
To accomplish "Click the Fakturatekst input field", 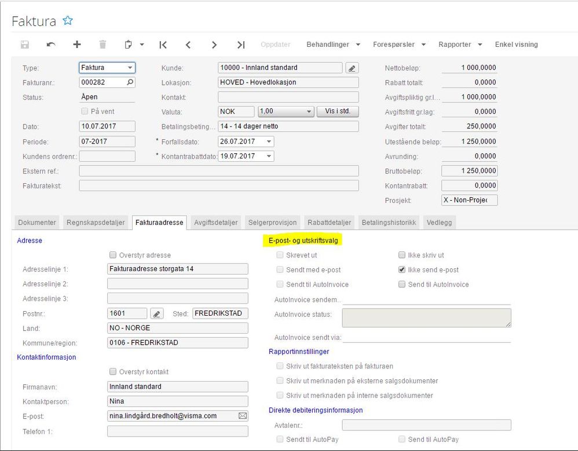I will tap(218, 186).
